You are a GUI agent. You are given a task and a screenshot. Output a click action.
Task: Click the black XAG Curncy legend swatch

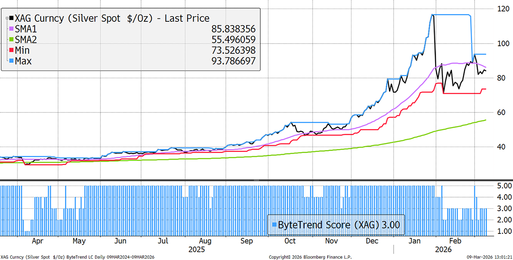[x=11, y=19]
